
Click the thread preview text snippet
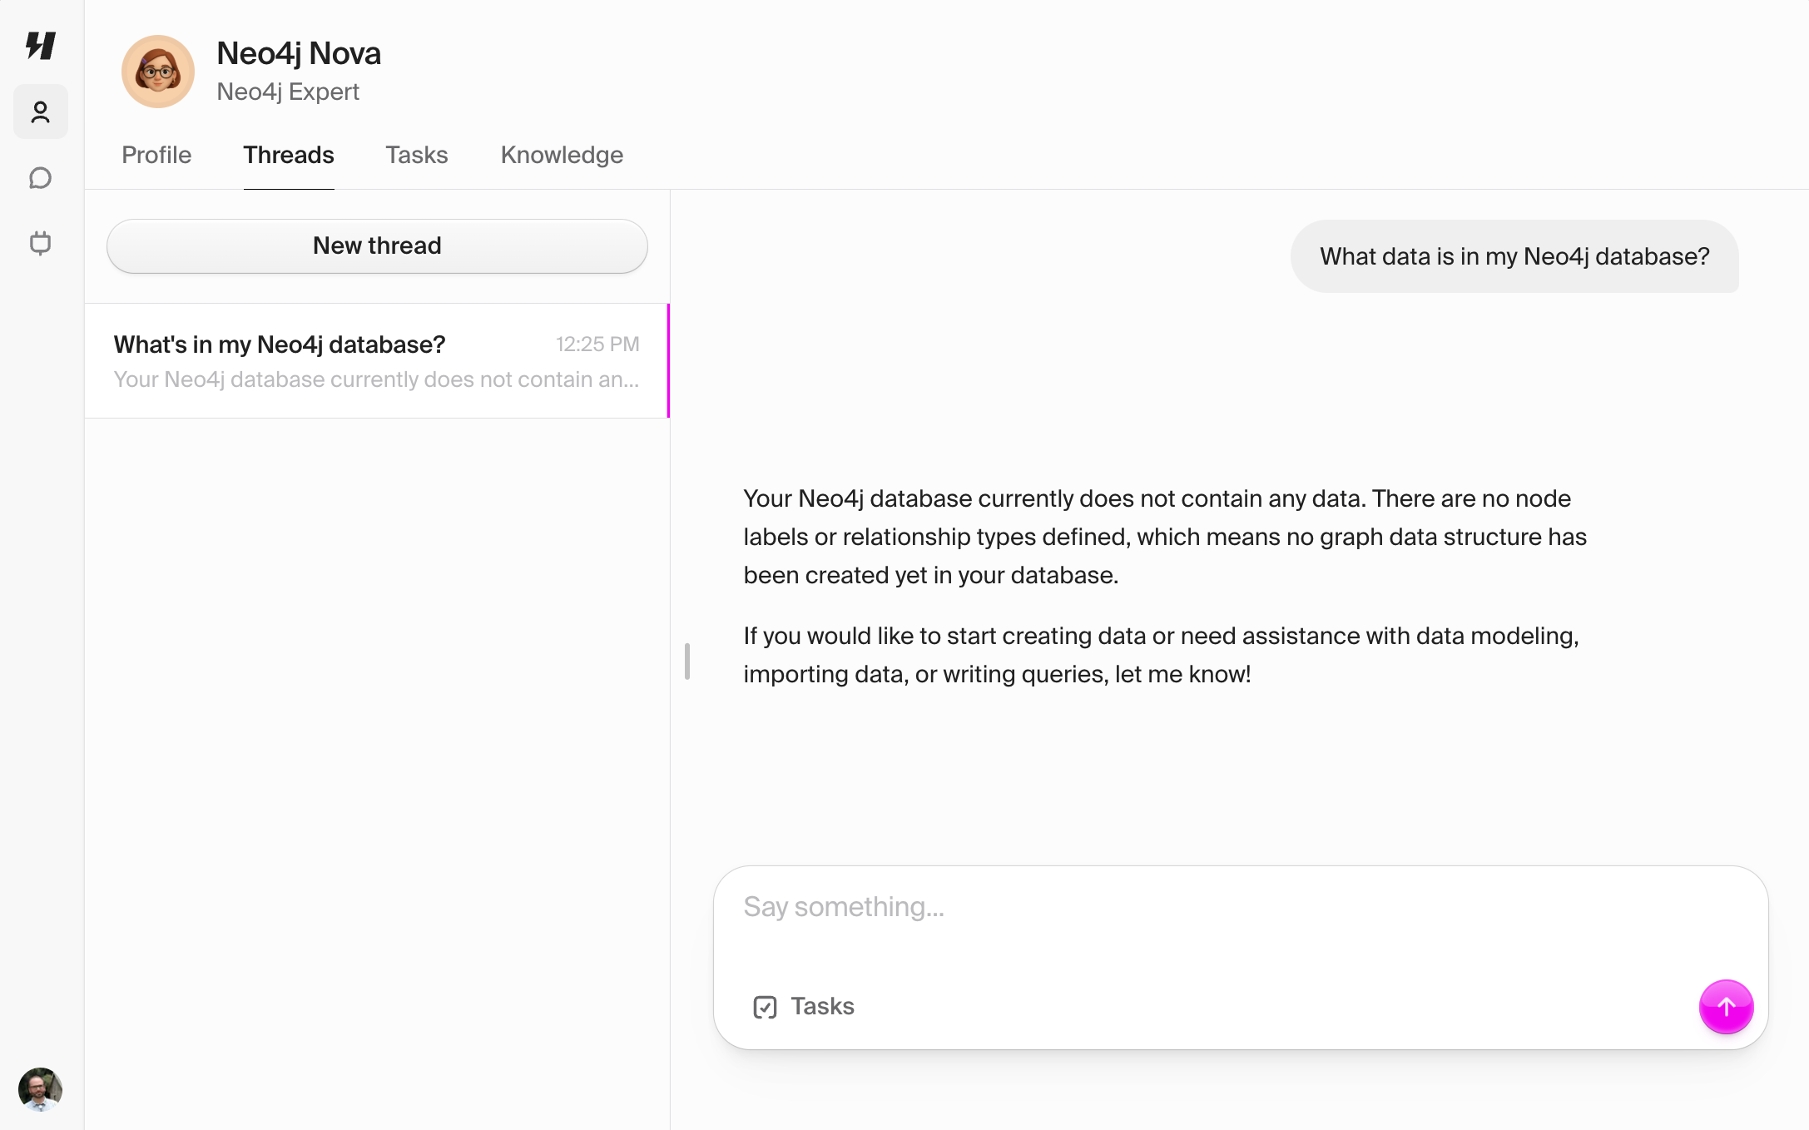click(376, 379)
